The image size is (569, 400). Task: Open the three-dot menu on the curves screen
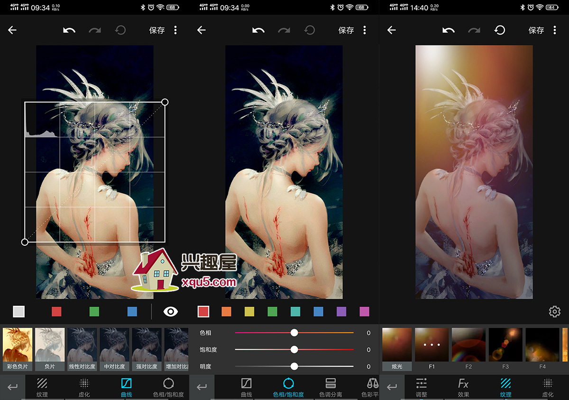[x=175, y=30]
